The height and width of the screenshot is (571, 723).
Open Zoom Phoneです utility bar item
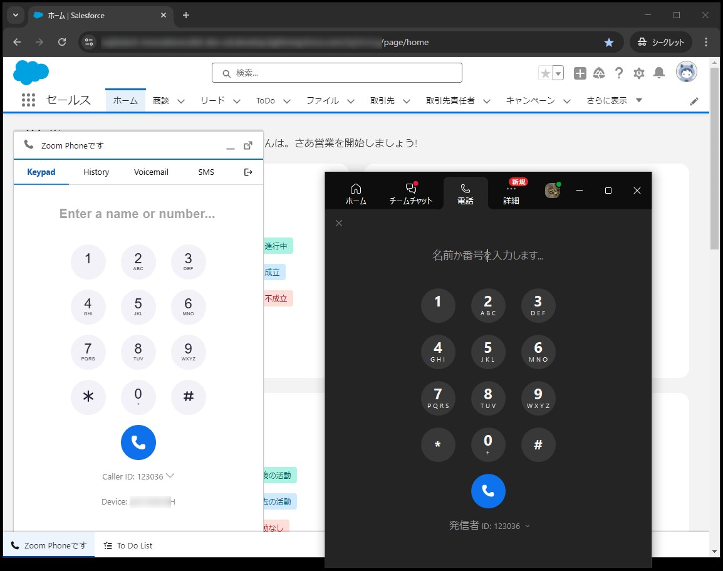(49, 546)
